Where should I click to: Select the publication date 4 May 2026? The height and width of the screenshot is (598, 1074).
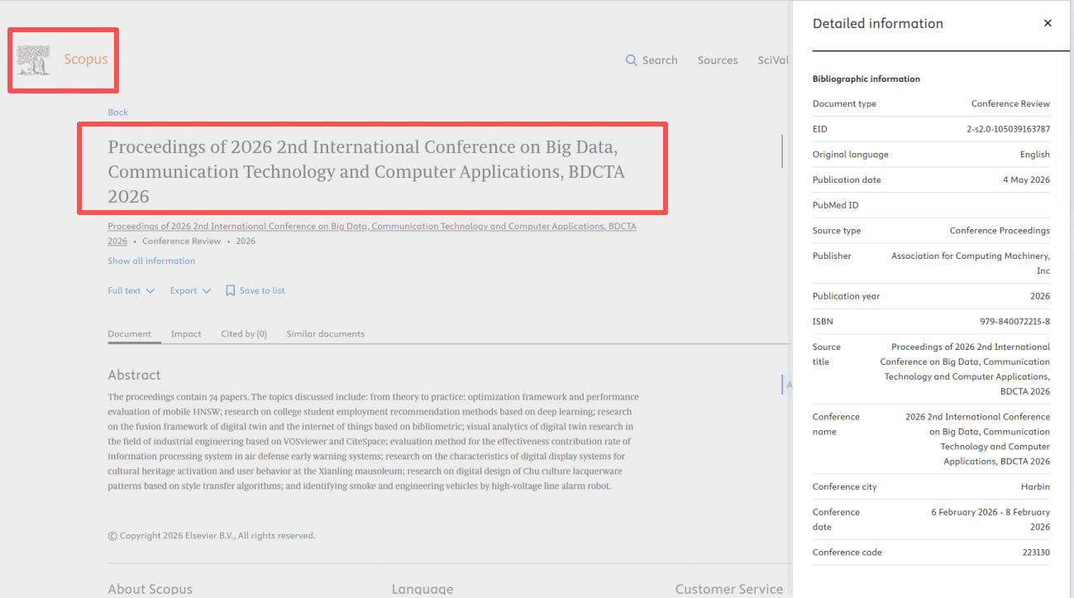(1026, 179)
